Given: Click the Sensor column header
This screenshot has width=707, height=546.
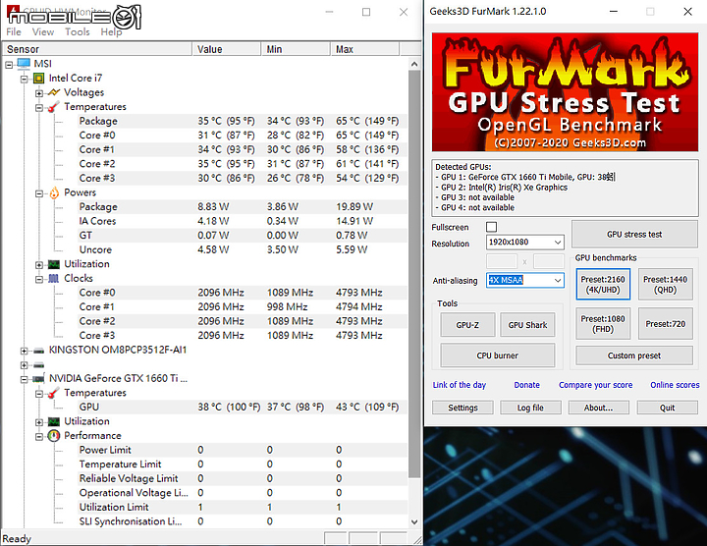Looking at the screenshot, I should point(97,49).
